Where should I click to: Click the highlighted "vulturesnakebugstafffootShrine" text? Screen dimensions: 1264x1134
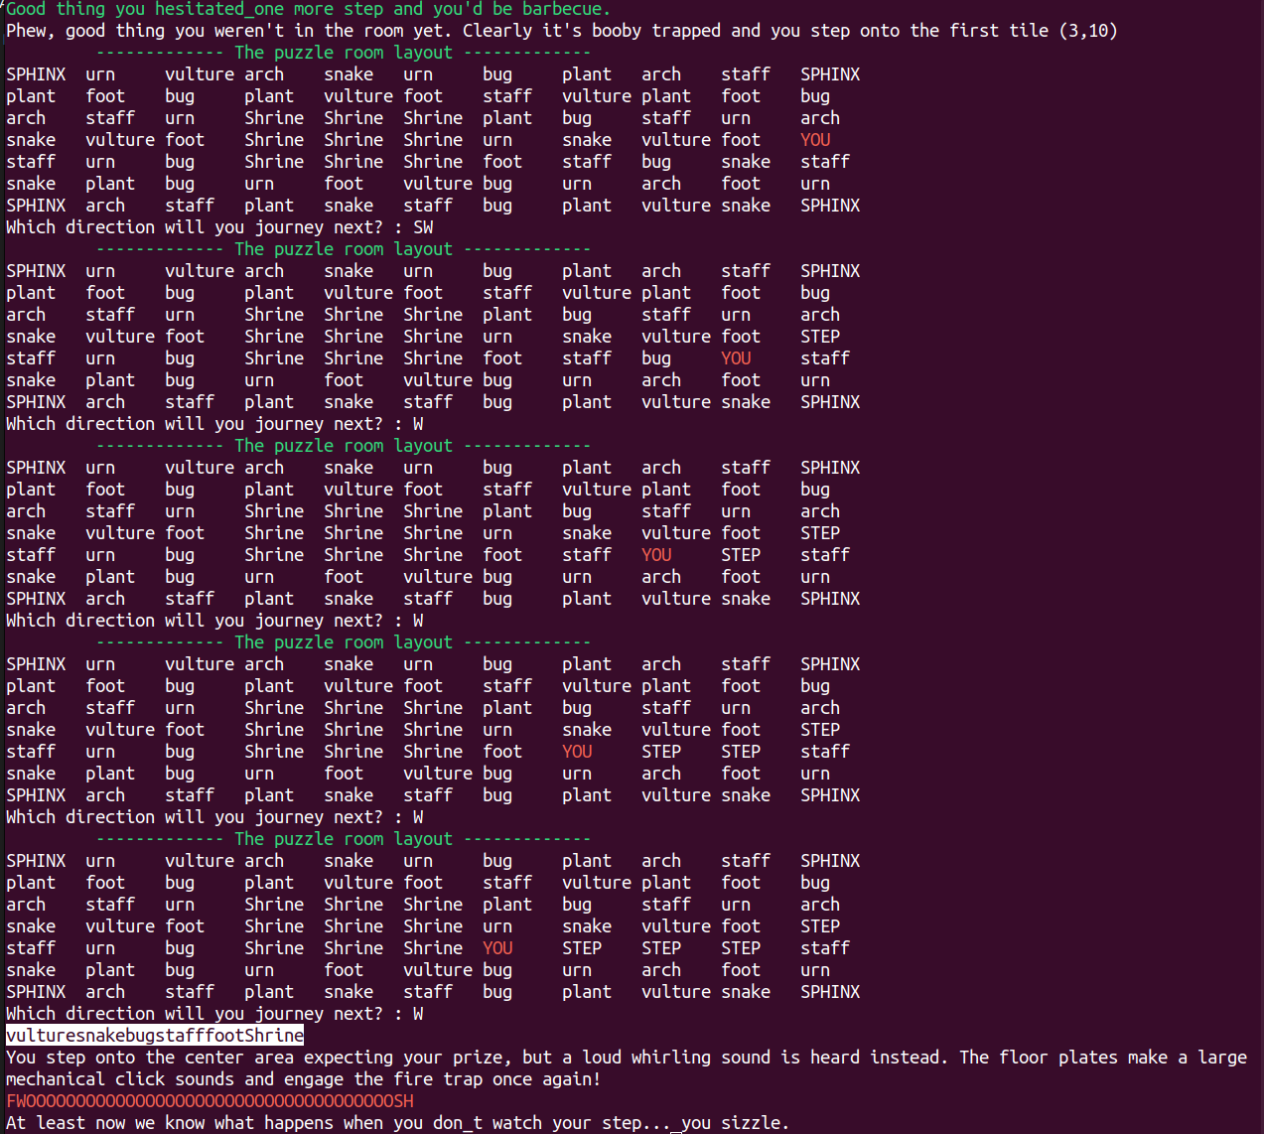(155, 1036)
